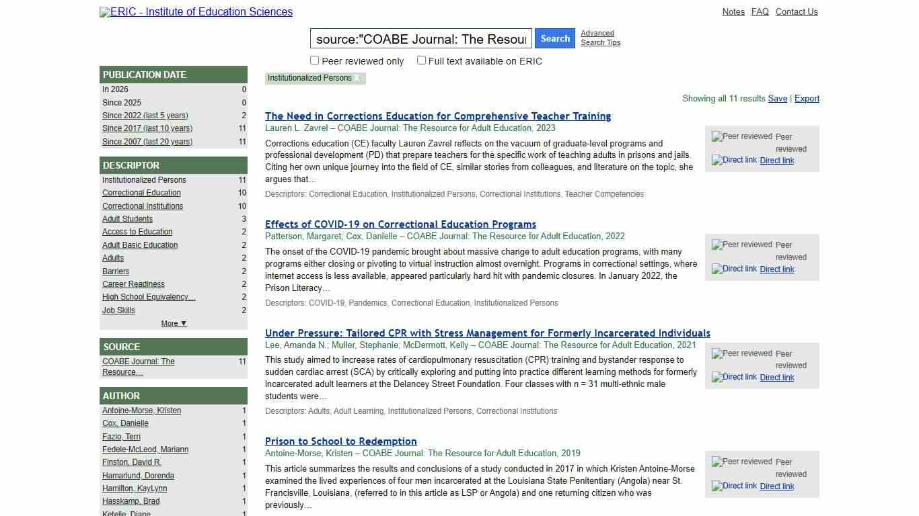Click the ERIC Institute of Education Sciences logo
The height and width of the screenshot is (516, 919).
coord(196,11)
